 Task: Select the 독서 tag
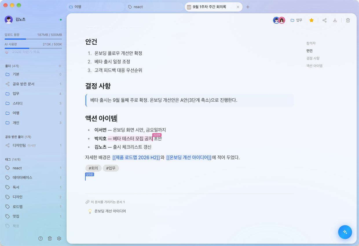tap(33, 187)
